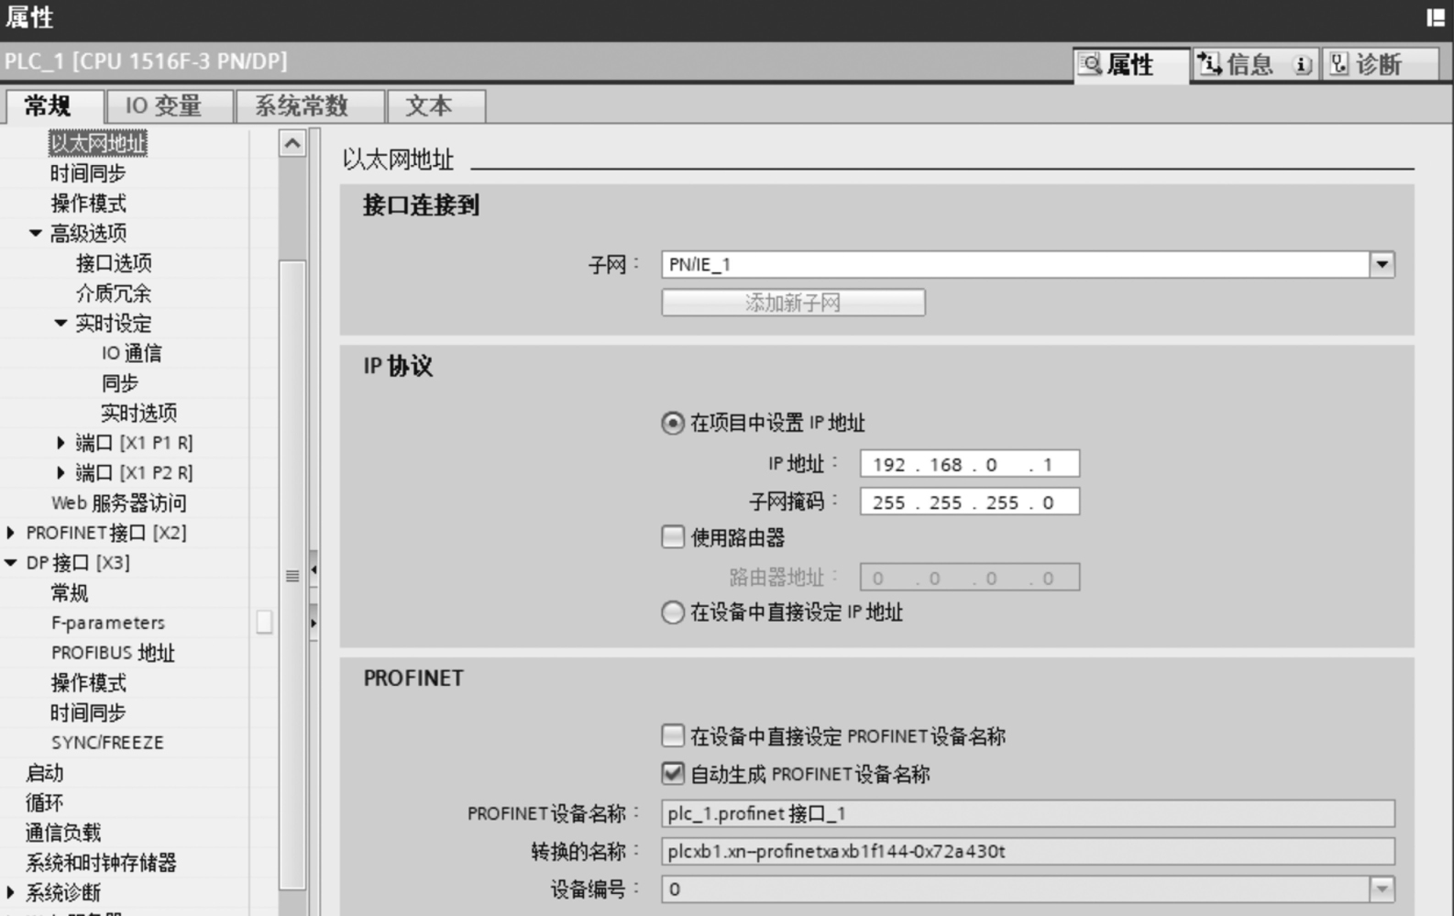This screenshot has width=1454, height=916.
Task: Select 时间同步 under DP 接口 [X3]
Action: coord(88,712)
